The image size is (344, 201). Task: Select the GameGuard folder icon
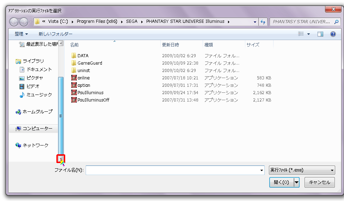[74, 63]
